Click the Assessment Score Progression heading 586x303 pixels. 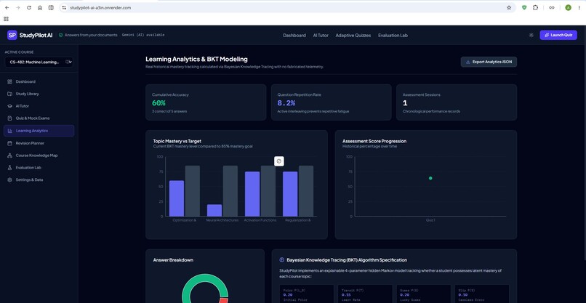pos(374,141)
